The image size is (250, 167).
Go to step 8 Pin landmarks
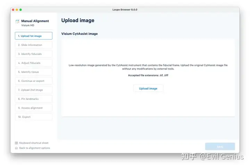[x=34, y=99]
